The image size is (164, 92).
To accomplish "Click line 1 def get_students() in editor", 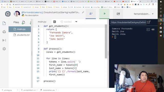I will click(56, 26).
